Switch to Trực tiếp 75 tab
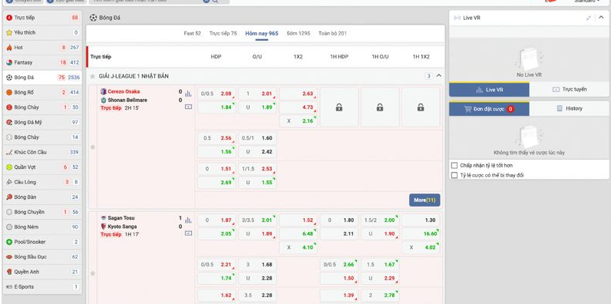The width and height of the screenshot is (611, 304). (223, 34)
